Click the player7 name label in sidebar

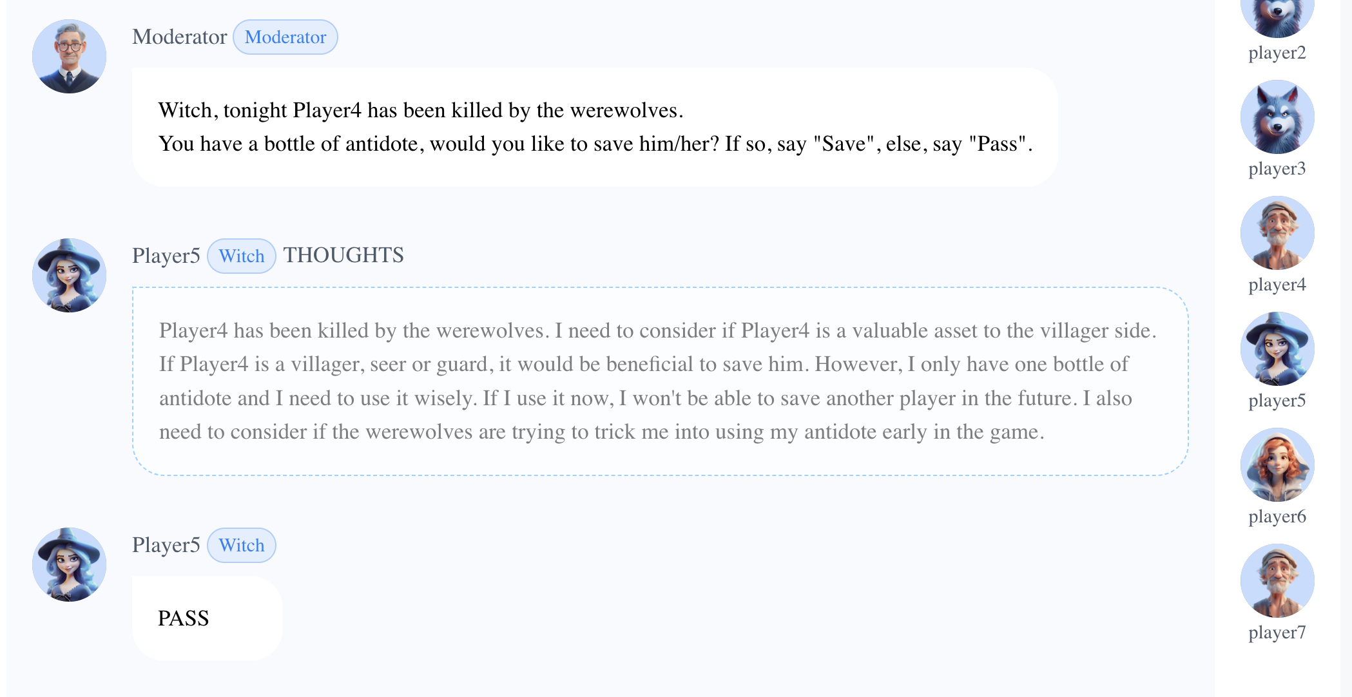tap(1277, 633)
